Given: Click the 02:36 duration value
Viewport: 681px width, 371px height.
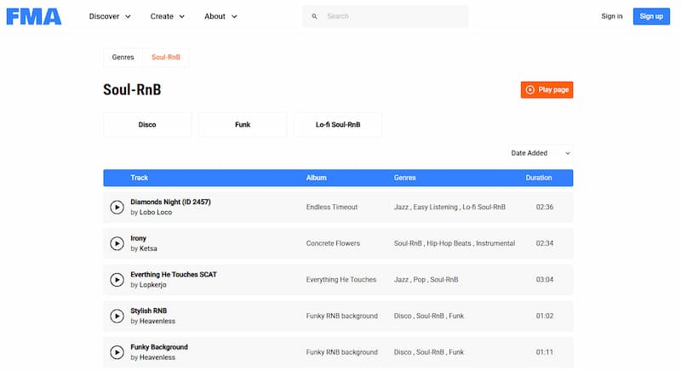Looking at the screenshot, I should click(x=545, y=208).
